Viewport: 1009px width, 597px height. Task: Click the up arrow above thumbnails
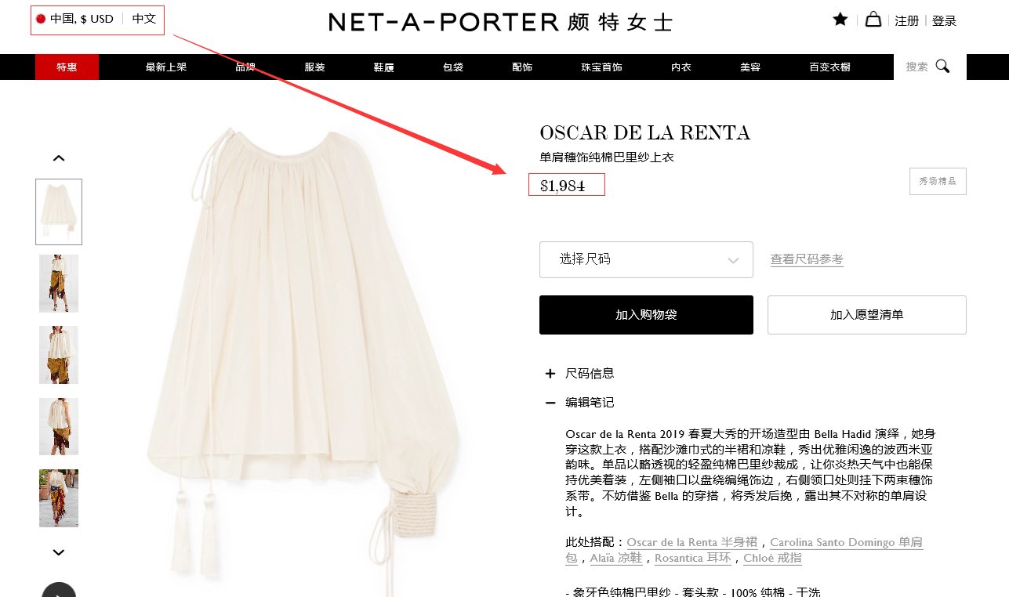point(58,158)
